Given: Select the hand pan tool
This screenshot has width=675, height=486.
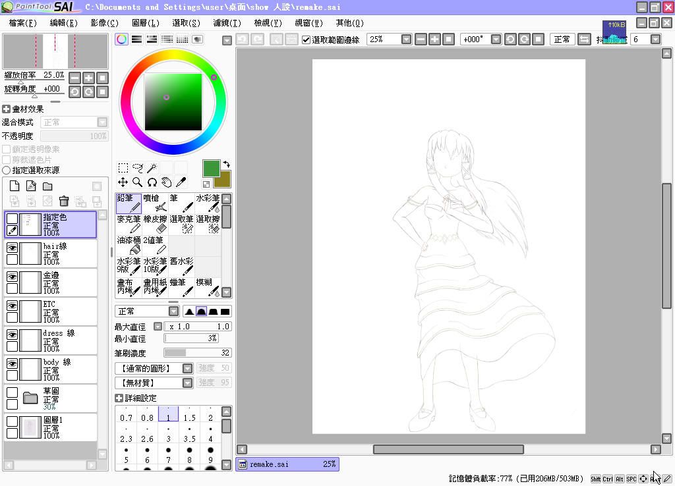Looking at the screenshot, I should (x=166, y=182).
